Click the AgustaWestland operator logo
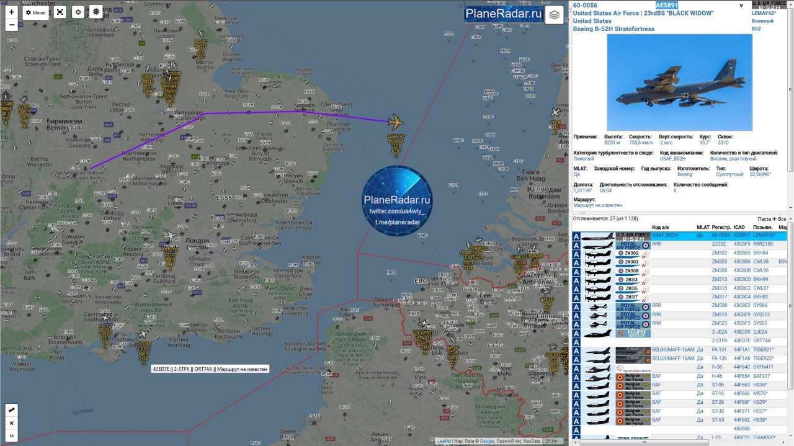 pyautogui.click(x=633, y=368)
